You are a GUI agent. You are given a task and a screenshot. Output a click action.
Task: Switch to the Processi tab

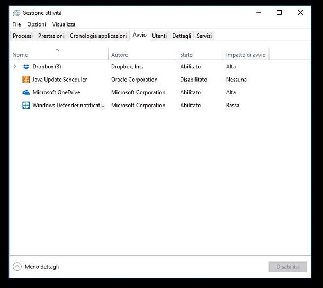click(23, 36)
